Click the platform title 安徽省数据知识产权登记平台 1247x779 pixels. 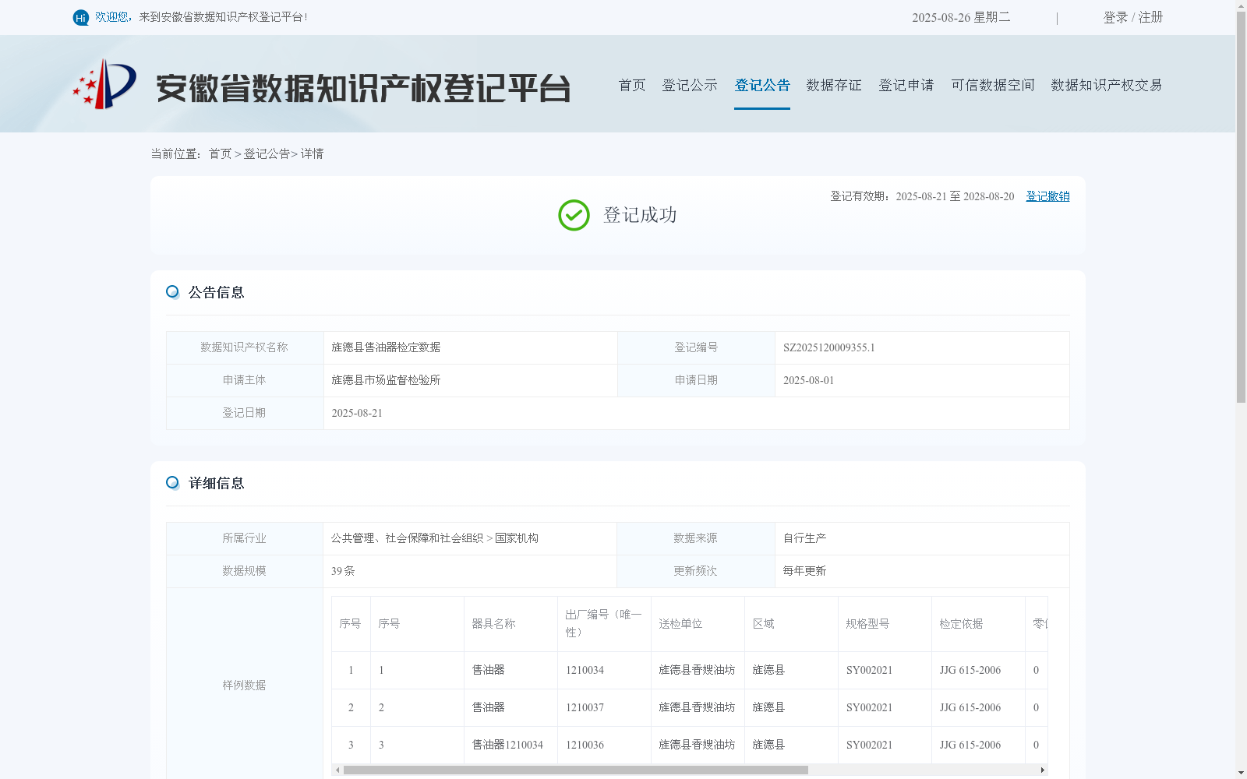[363, 88]
